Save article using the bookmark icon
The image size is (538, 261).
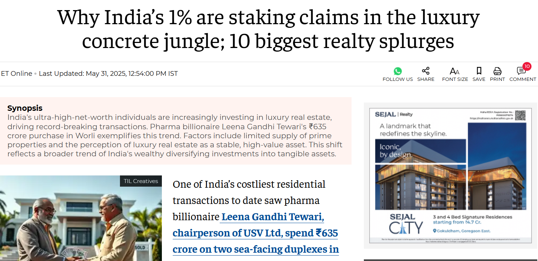(479, 71)
